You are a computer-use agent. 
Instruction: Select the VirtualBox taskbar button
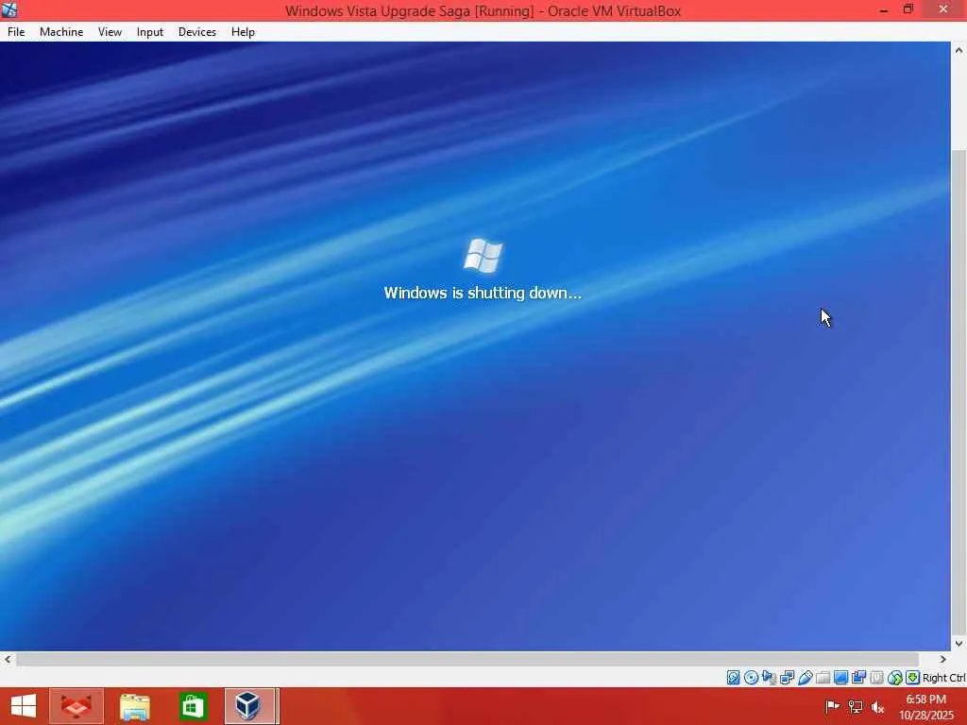click(251, 706)
